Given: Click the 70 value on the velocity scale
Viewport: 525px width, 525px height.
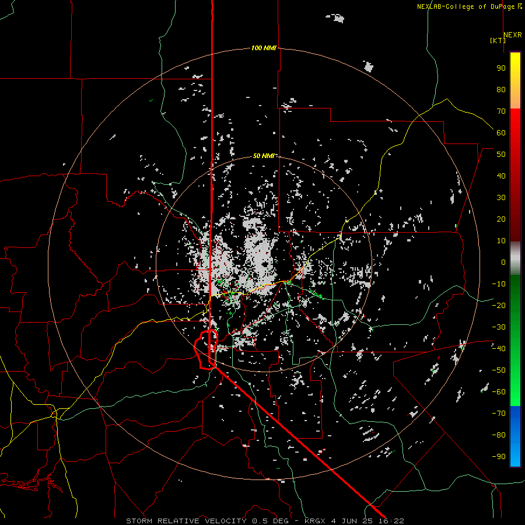Looking at the screenshot, I should pos(501,111).
